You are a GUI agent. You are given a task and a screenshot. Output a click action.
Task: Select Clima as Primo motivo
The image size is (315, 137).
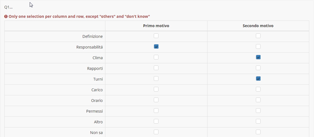click(x=156, y=57)
